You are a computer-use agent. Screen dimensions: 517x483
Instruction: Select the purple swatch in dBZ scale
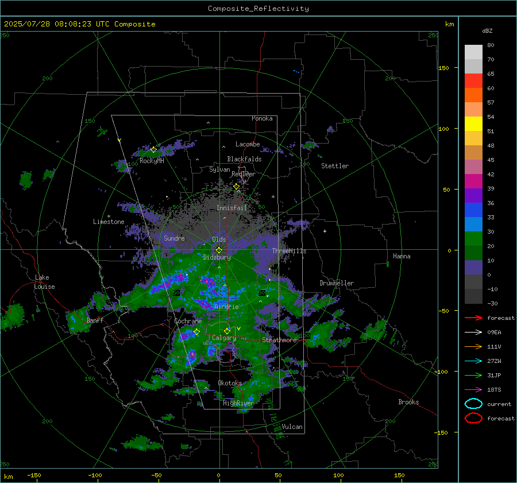473,196
